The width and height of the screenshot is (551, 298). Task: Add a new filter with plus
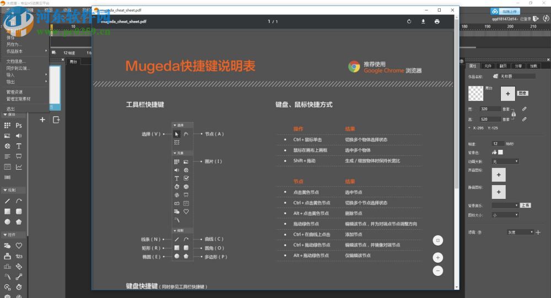538,232
